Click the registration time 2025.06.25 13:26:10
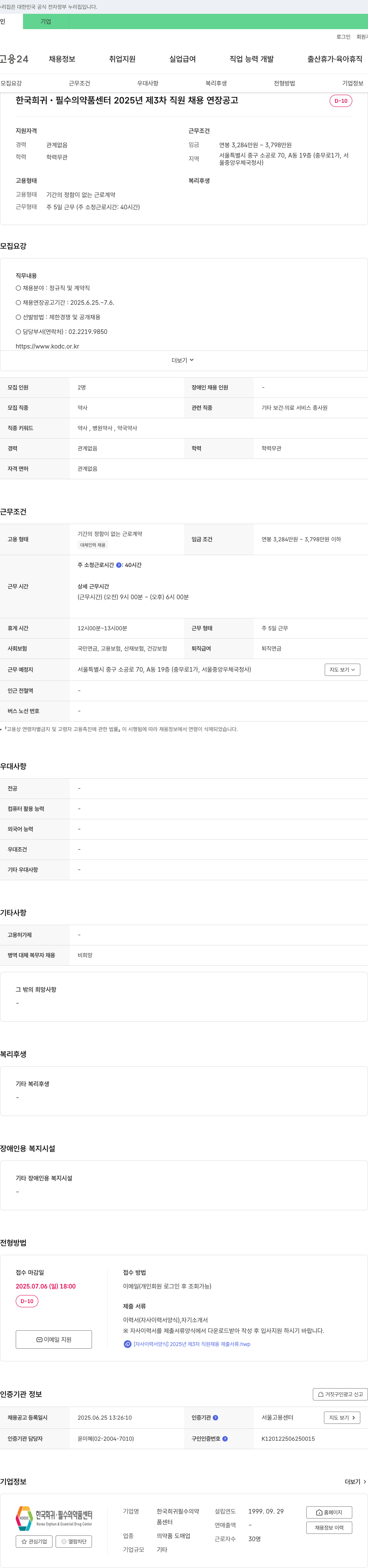 105,1418
